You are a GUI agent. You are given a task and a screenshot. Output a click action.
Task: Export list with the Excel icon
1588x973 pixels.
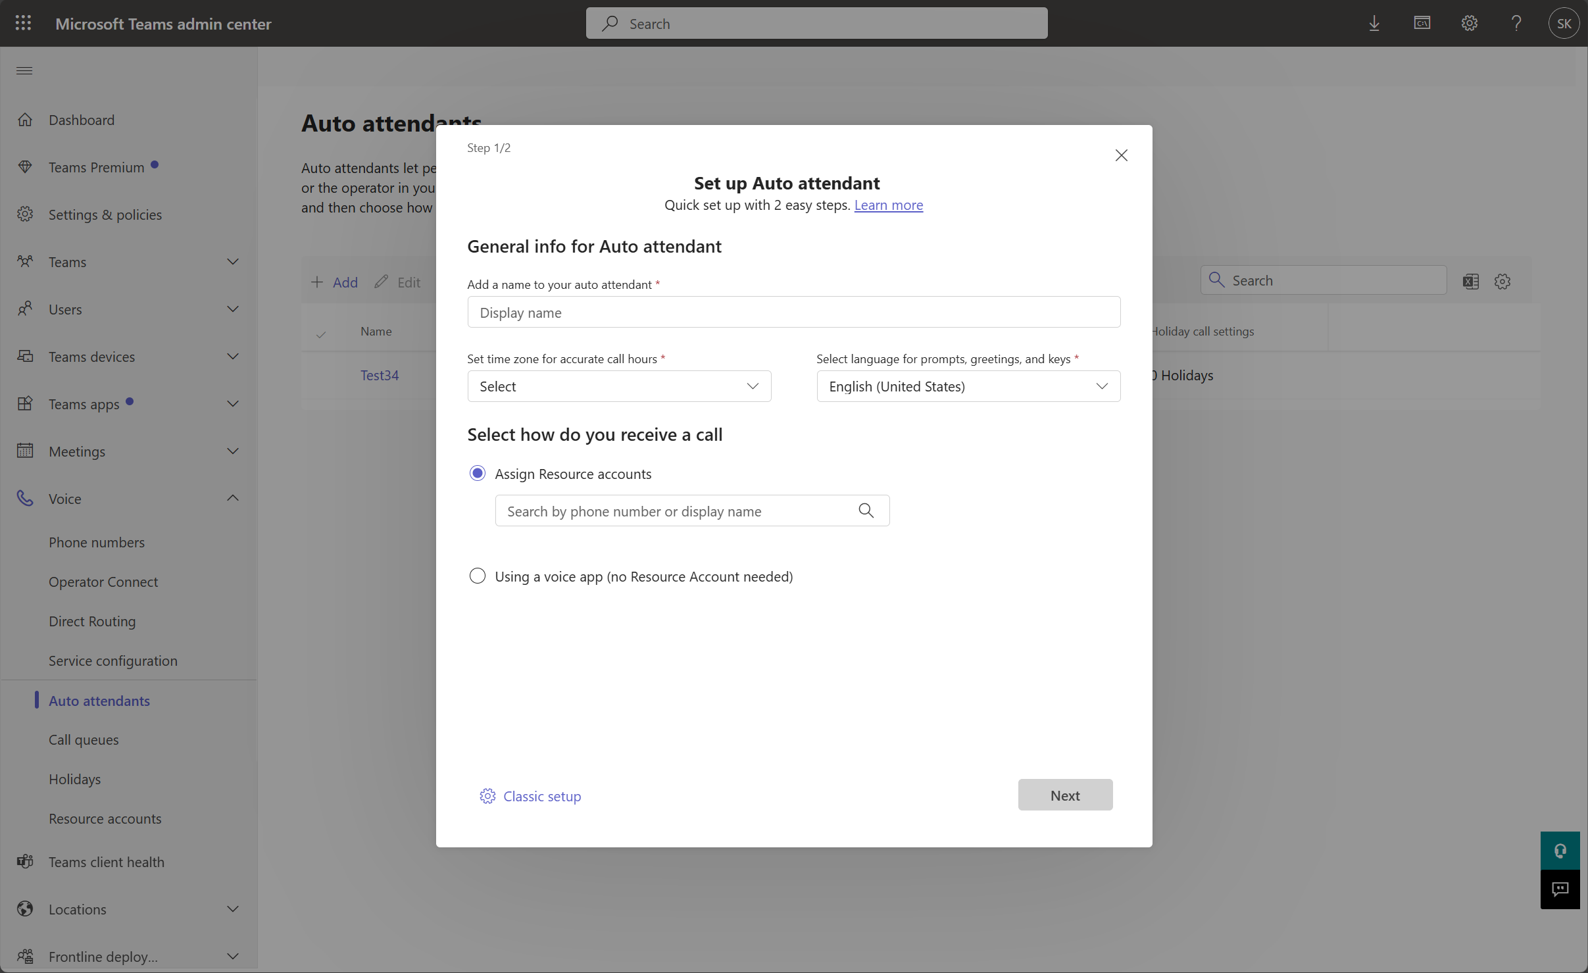(1471, 282)
